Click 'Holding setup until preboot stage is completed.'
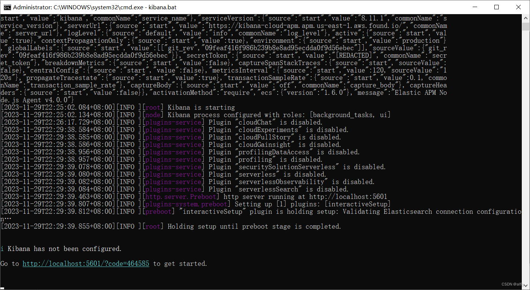Viewport: 530px width, 290px height. [255, 226]
